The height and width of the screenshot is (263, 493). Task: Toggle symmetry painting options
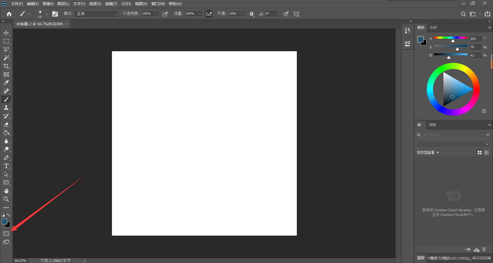pyautogui.click(x=296, y=14)
